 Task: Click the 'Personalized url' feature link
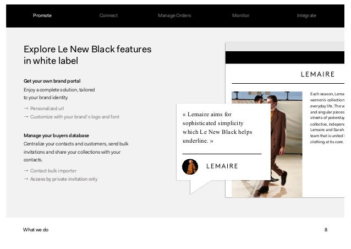click(47, 109)
